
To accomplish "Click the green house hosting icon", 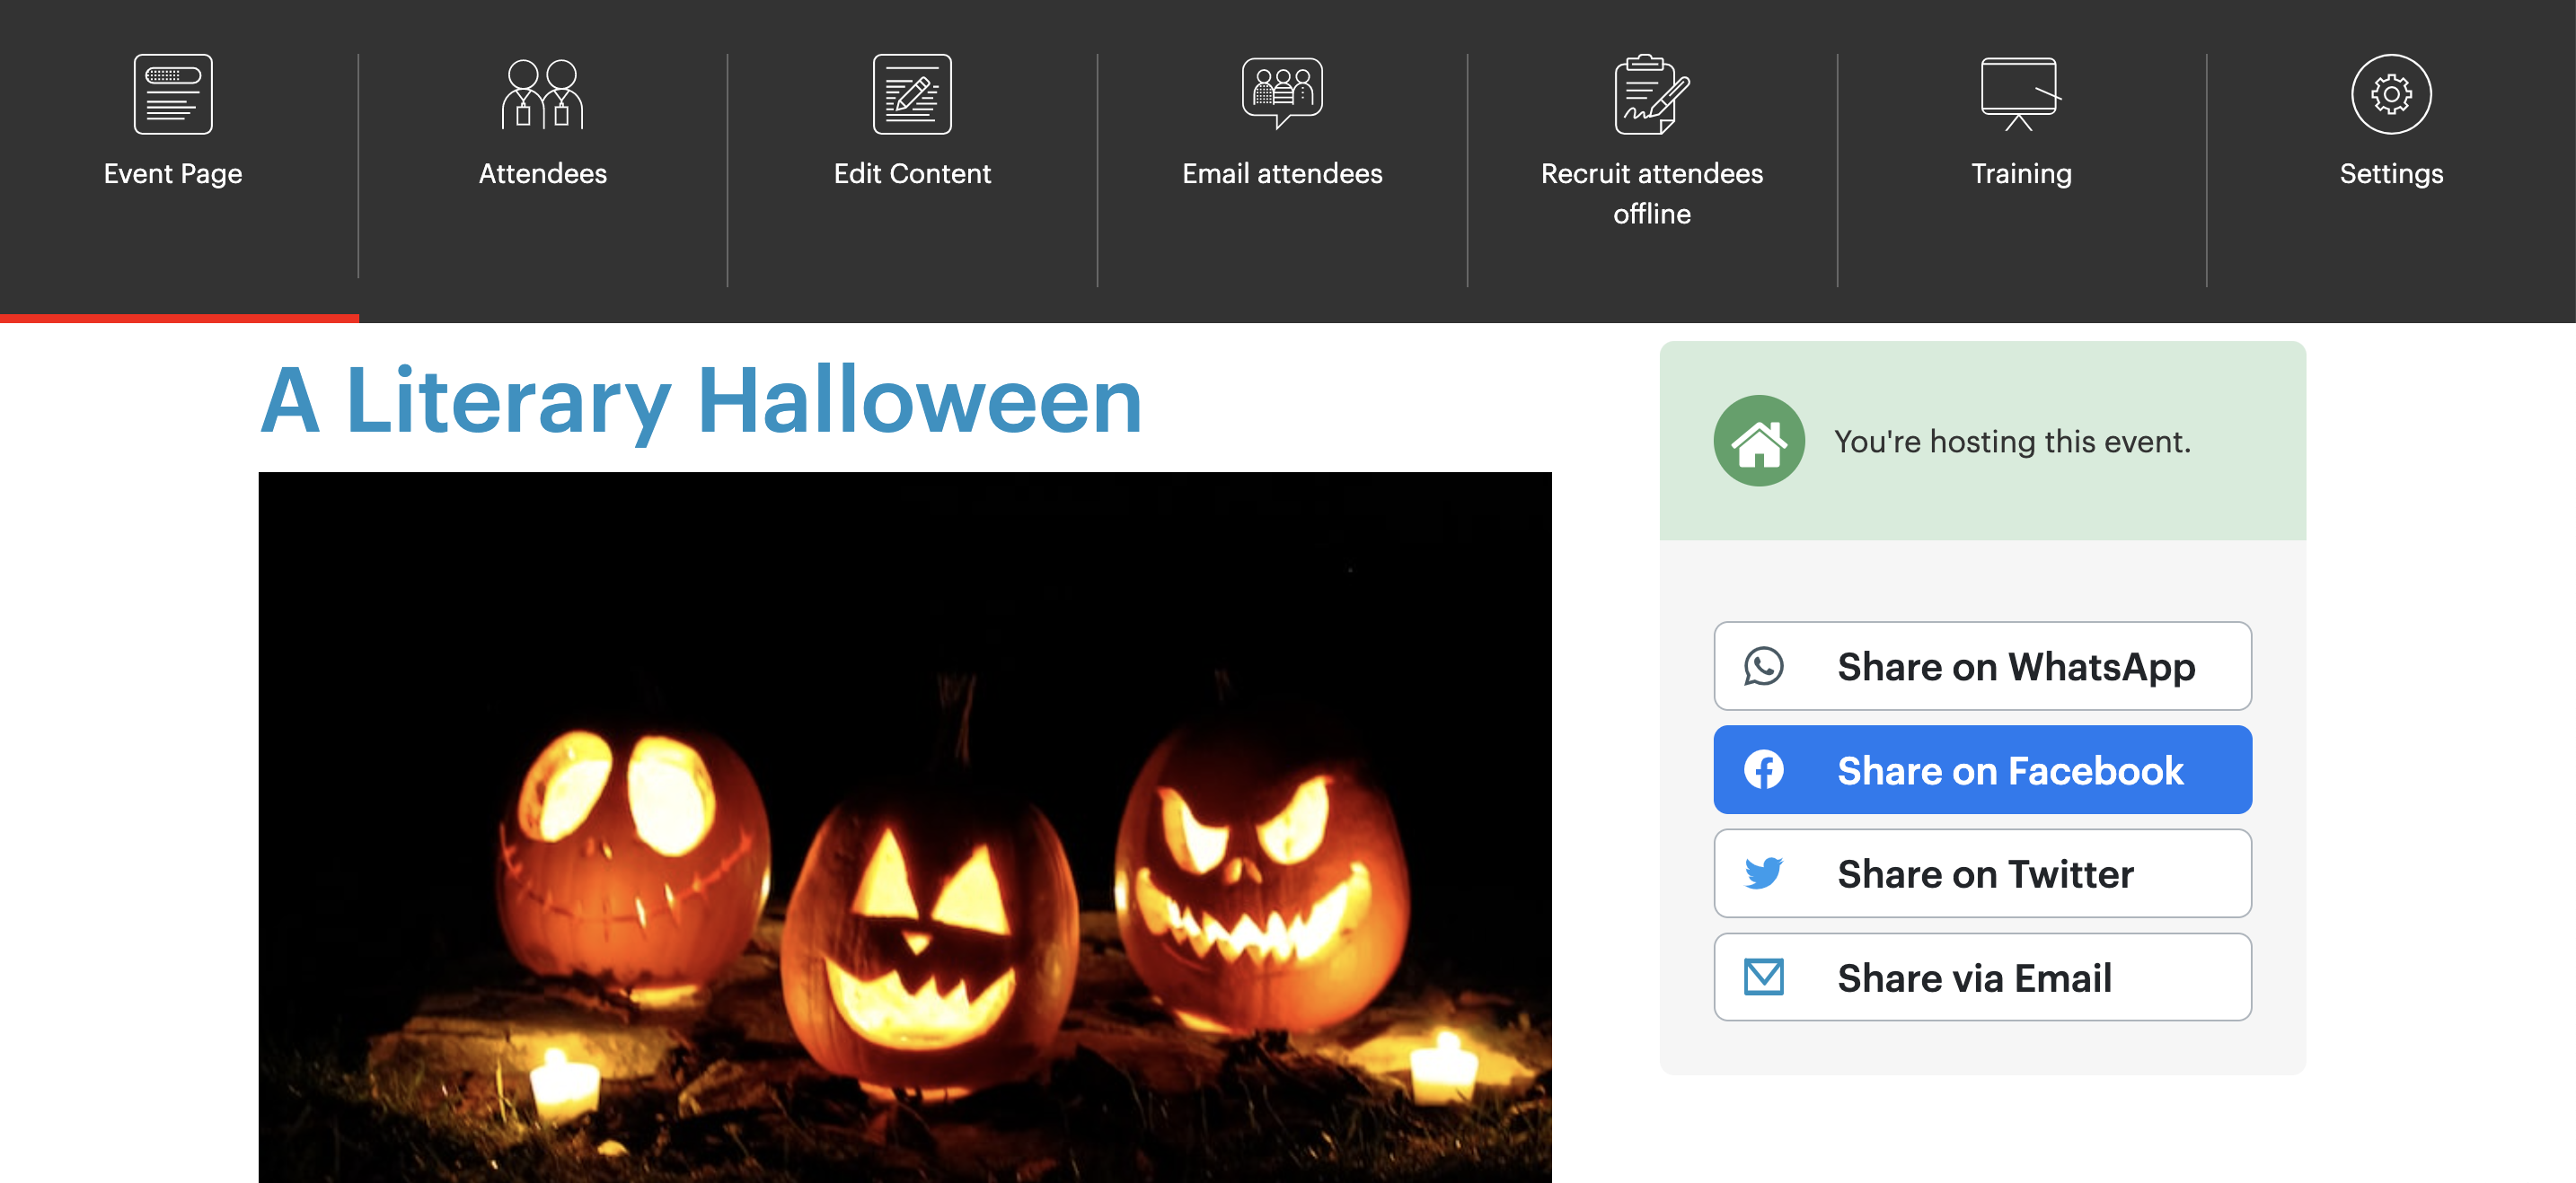I will pos(1759,441).
